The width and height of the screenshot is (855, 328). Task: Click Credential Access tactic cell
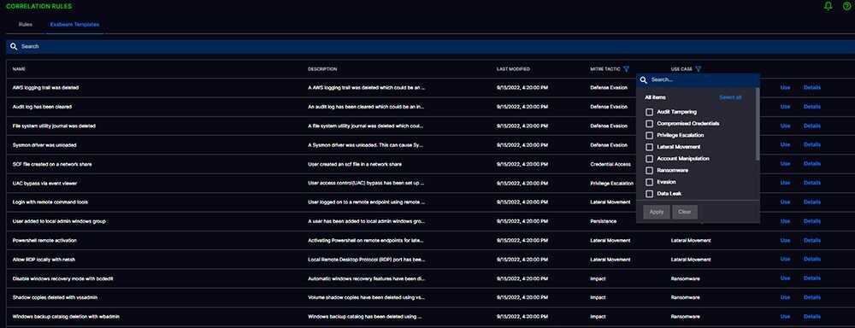pos(610,164)
